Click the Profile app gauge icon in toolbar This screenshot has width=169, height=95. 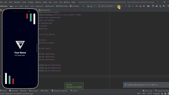tap(137, 6)
